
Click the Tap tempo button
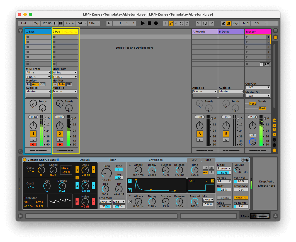click(x=37, y=23)
